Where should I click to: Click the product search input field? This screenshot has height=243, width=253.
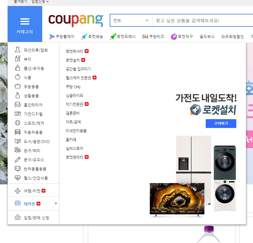(203, 20)
